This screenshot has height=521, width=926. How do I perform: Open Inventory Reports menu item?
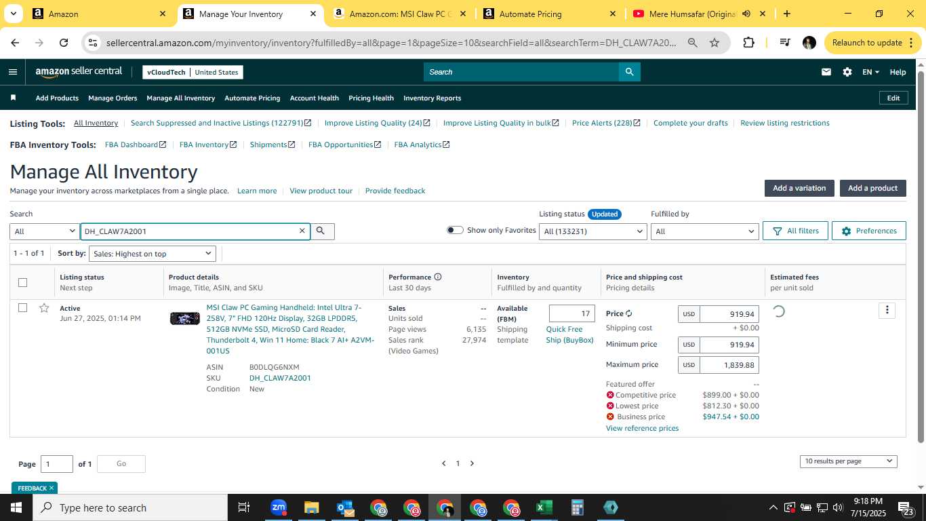pos(432,98)
